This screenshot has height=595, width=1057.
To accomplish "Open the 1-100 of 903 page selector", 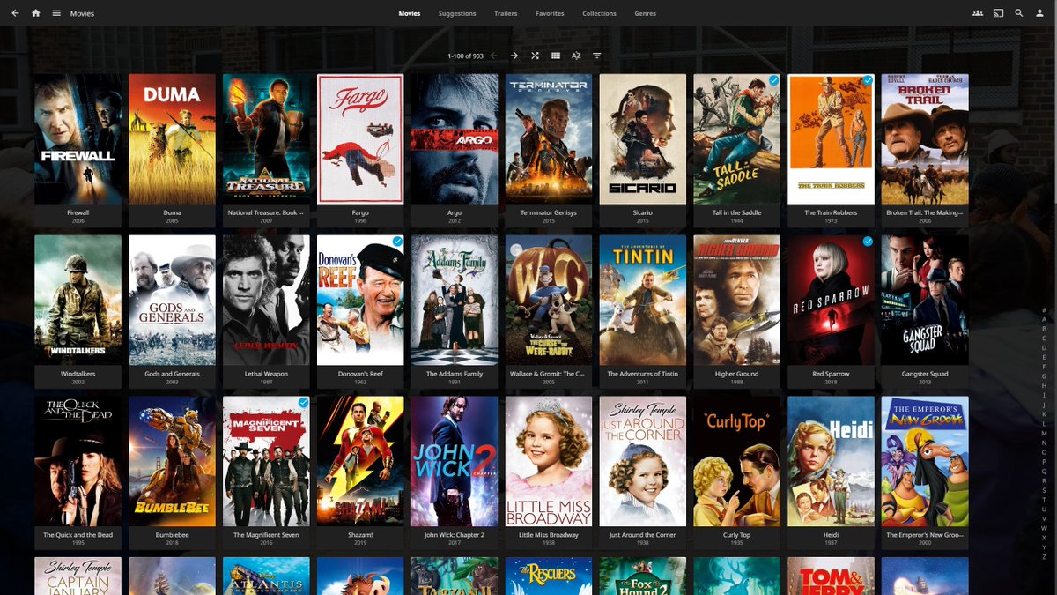I will 467,55.
